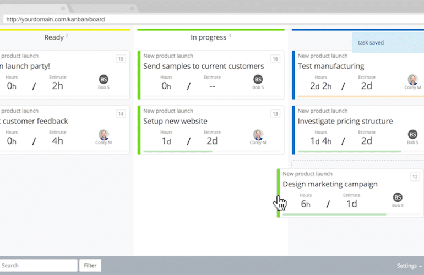
Task: Open task number 12 badge
Action: [x=415, y=177]
